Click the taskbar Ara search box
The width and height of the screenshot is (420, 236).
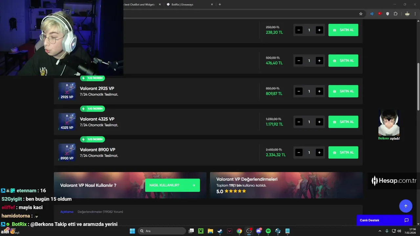tap(162, 231)
